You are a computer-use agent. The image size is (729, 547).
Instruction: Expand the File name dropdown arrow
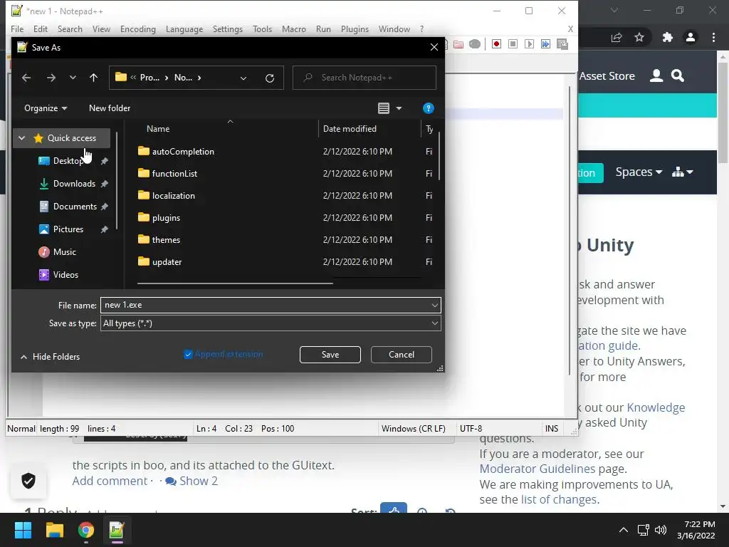435,305
